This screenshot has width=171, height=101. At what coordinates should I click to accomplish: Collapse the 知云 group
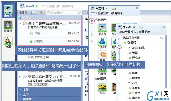129,83
